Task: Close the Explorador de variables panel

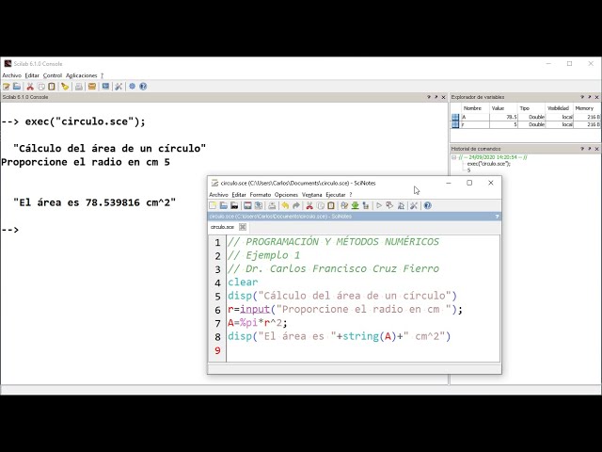Action: click(x=596, y=97)
